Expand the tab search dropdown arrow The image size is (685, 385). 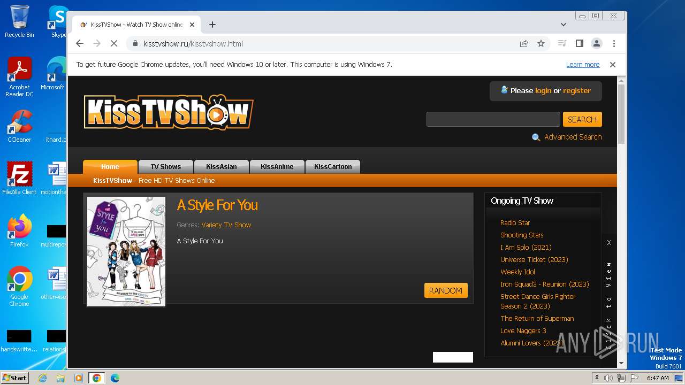coord(563,25)
